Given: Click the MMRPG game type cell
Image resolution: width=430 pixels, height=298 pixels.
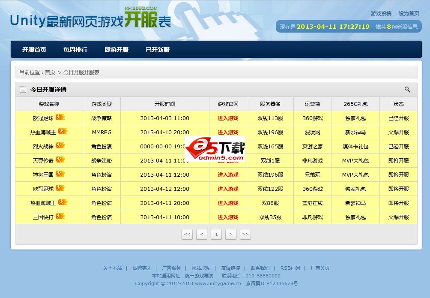Looking at the screenshot, I should [x=102, y=132].
